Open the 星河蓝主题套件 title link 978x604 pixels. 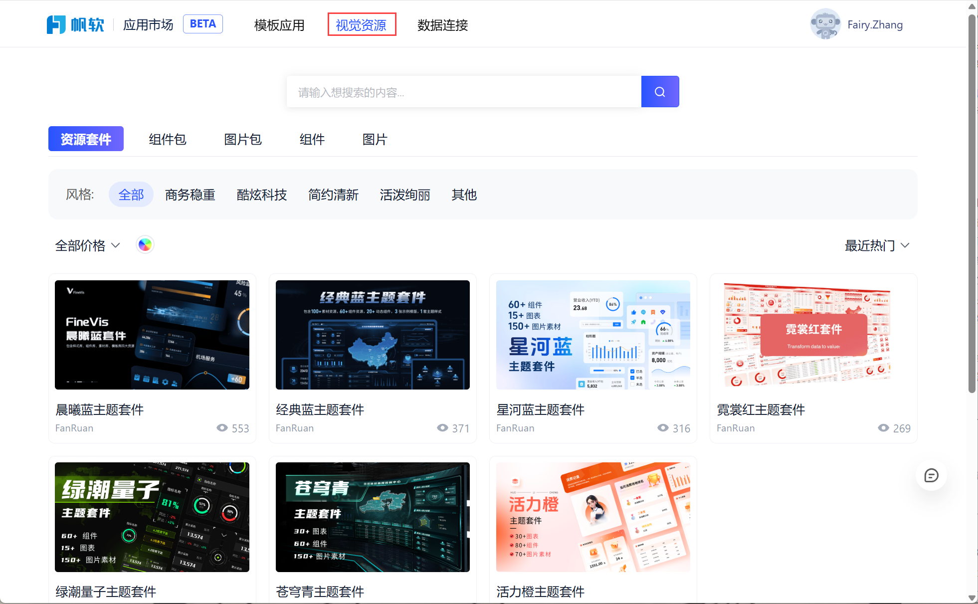click(540, 409)
